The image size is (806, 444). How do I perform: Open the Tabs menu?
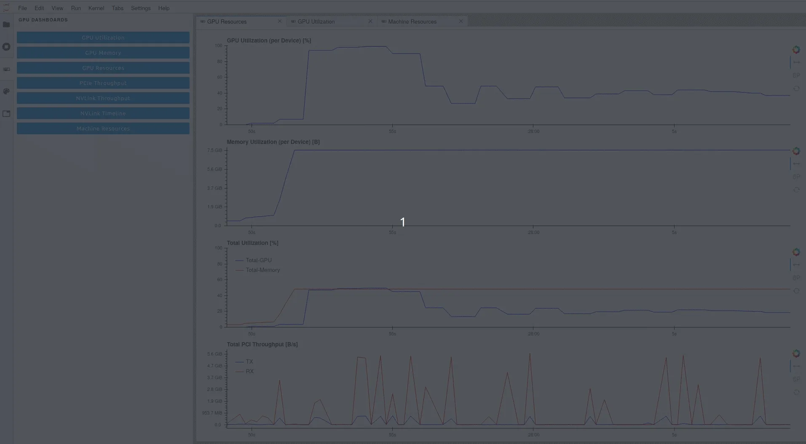(x=118, y=8)
